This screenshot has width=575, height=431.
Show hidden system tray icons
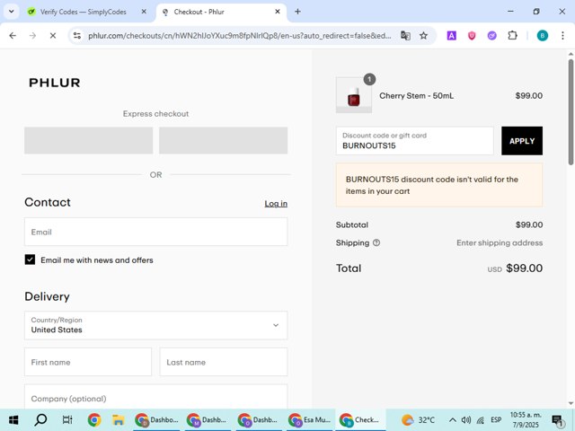pyautogui.click(x=453, y=420)
